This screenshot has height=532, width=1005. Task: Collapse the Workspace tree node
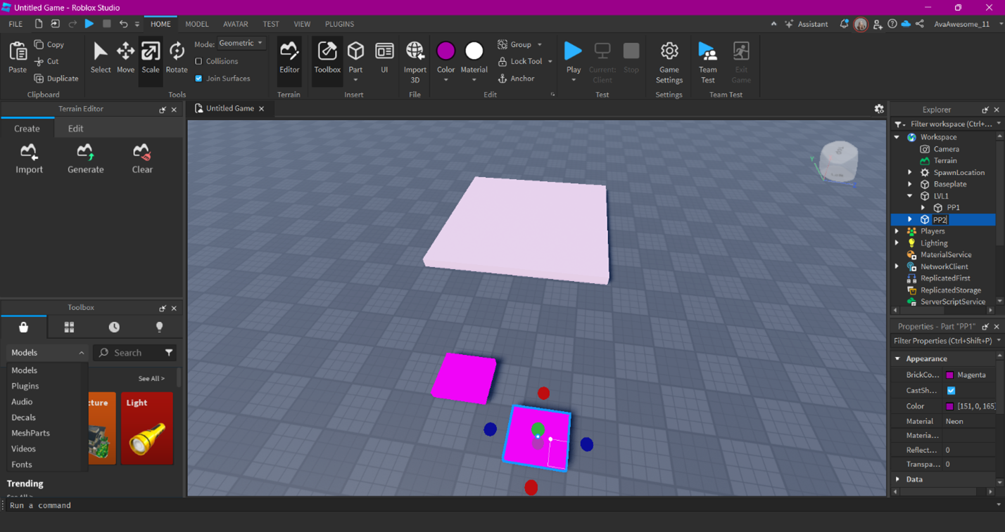click(x=897, y=137)
